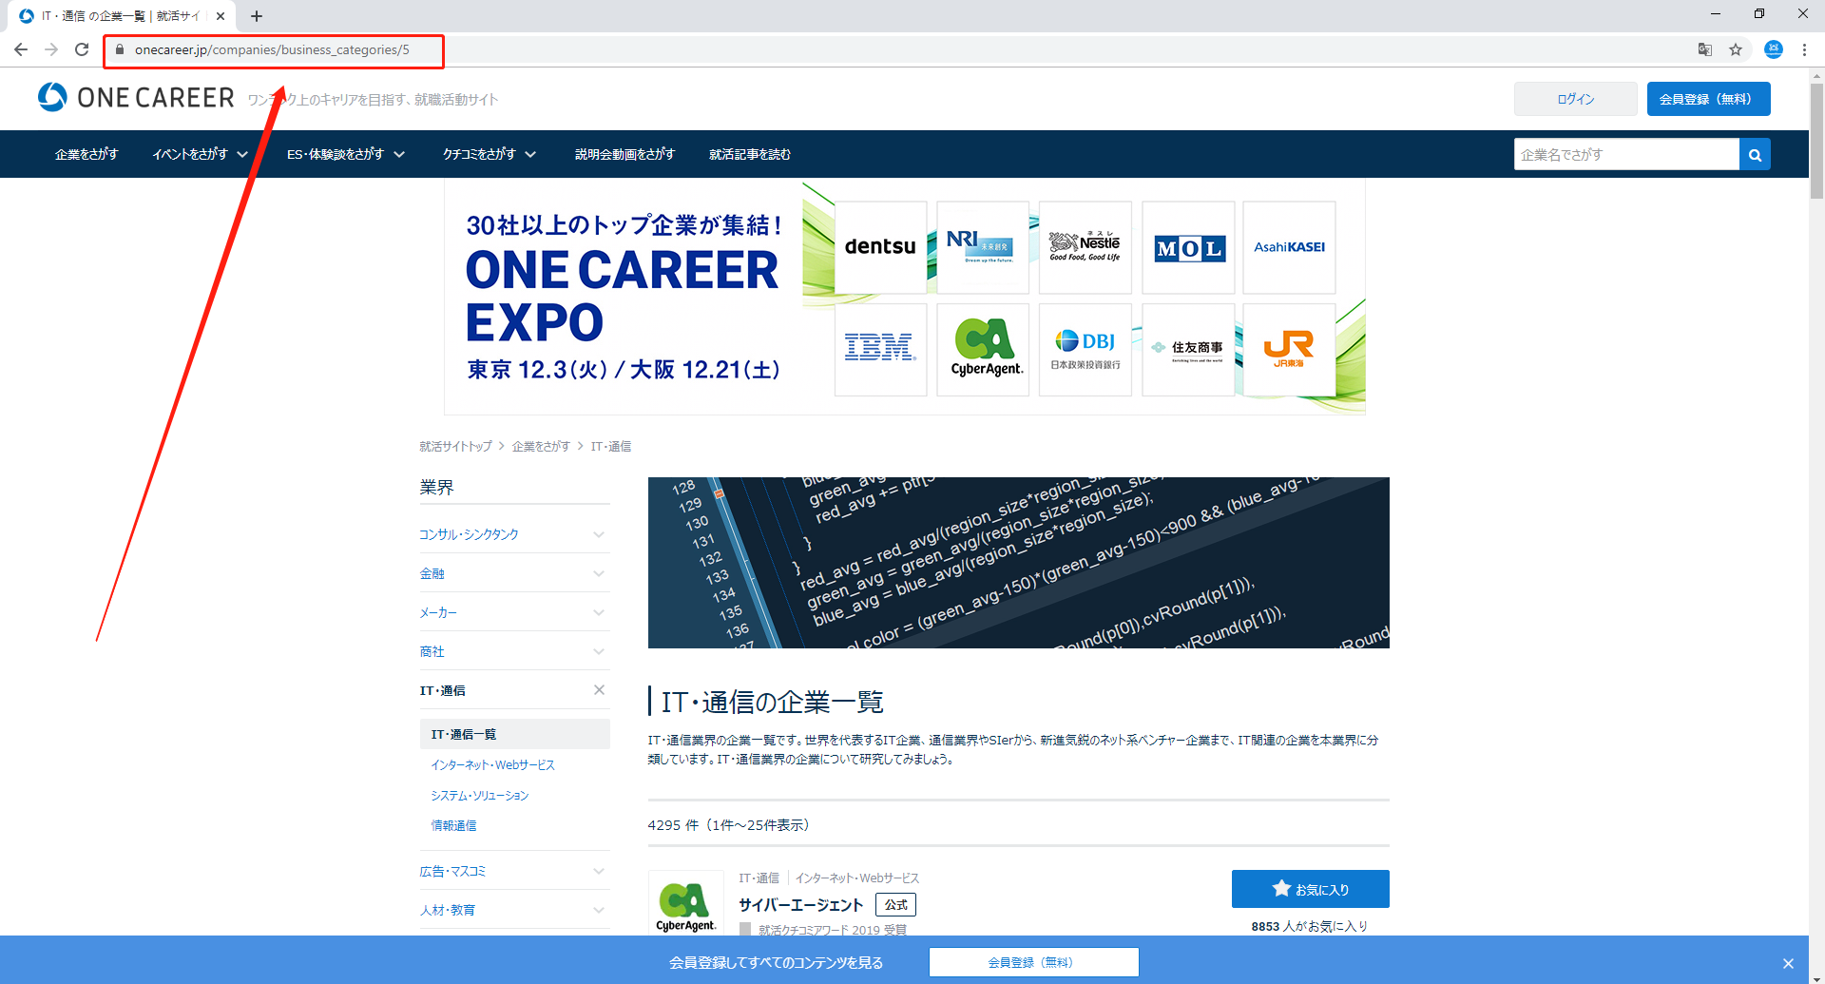This screenshot has width=1825, height=984.
Task: Click the Nestlé logo tile
Action: (x=1085, y=247)
